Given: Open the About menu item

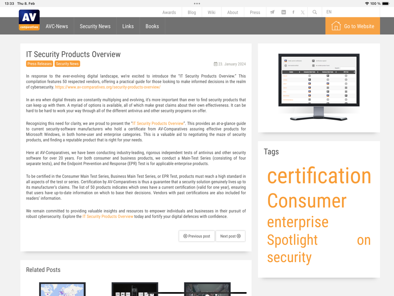Looking at the screenshot, I should (x=232, y=12).
